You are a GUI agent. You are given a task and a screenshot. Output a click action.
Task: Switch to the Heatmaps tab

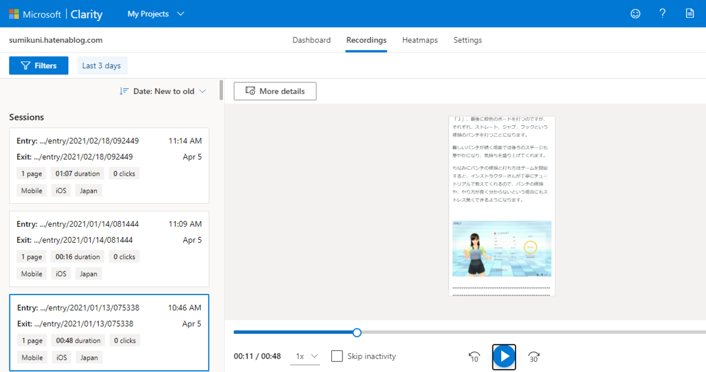click(x=419, y=40)
